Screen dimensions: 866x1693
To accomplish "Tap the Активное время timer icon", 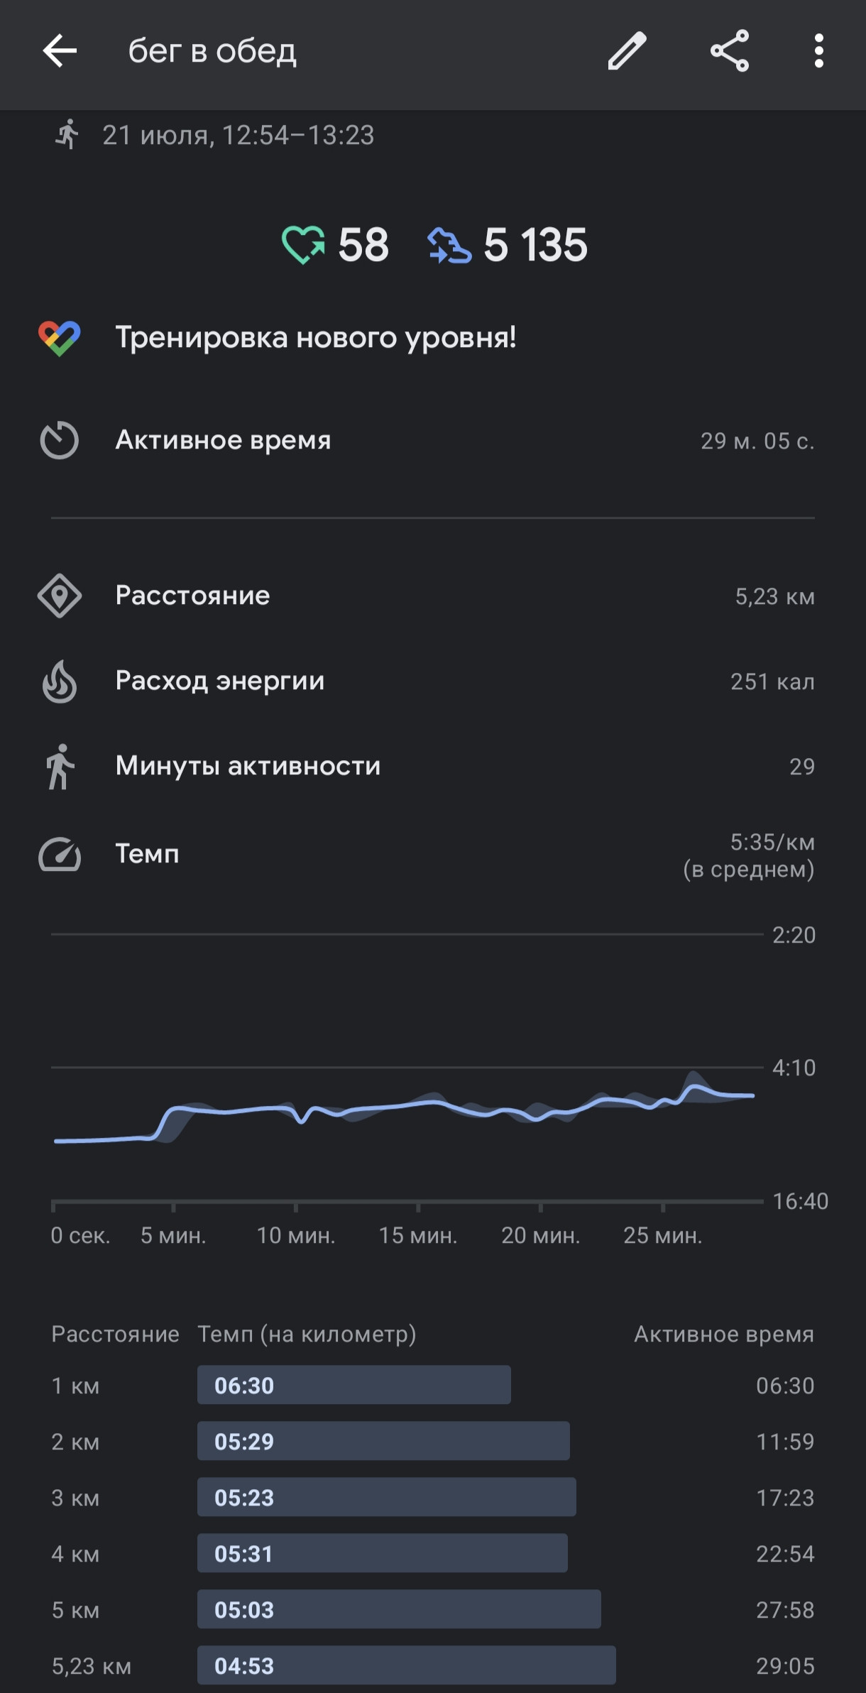I will [x=60, y=441].
